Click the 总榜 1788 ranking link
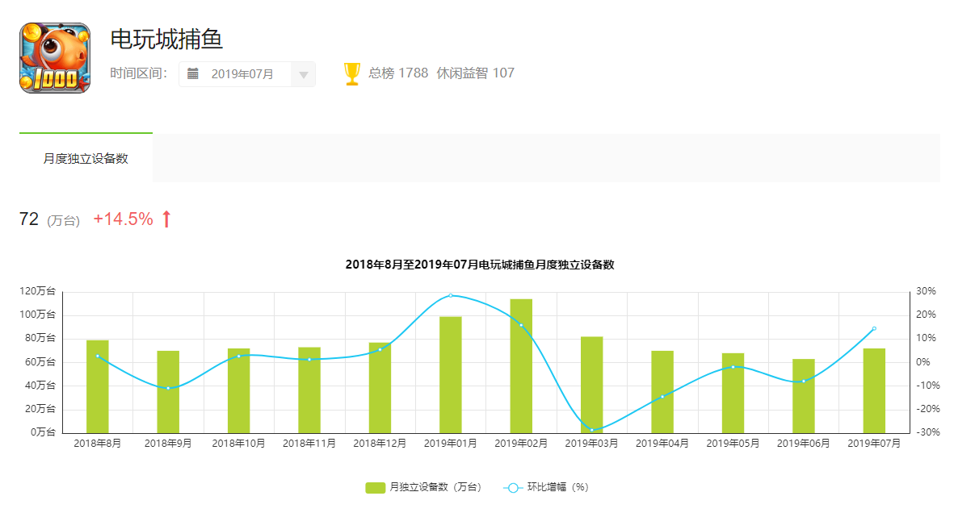The height and width of the screenshot is (517, 975). click(x=398, y=73)
